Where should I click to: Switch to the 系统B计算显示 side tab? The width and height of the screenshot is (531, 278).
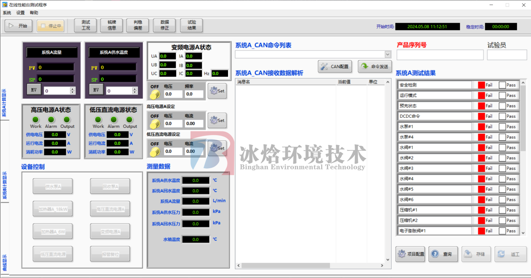coord(5,185)
